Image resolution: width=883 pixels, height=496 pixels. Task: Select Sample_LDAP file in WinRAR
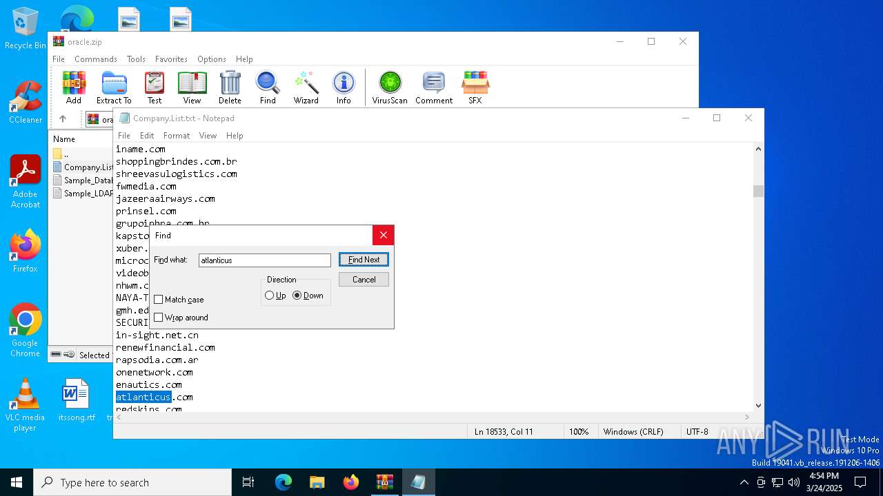(83, 193)
